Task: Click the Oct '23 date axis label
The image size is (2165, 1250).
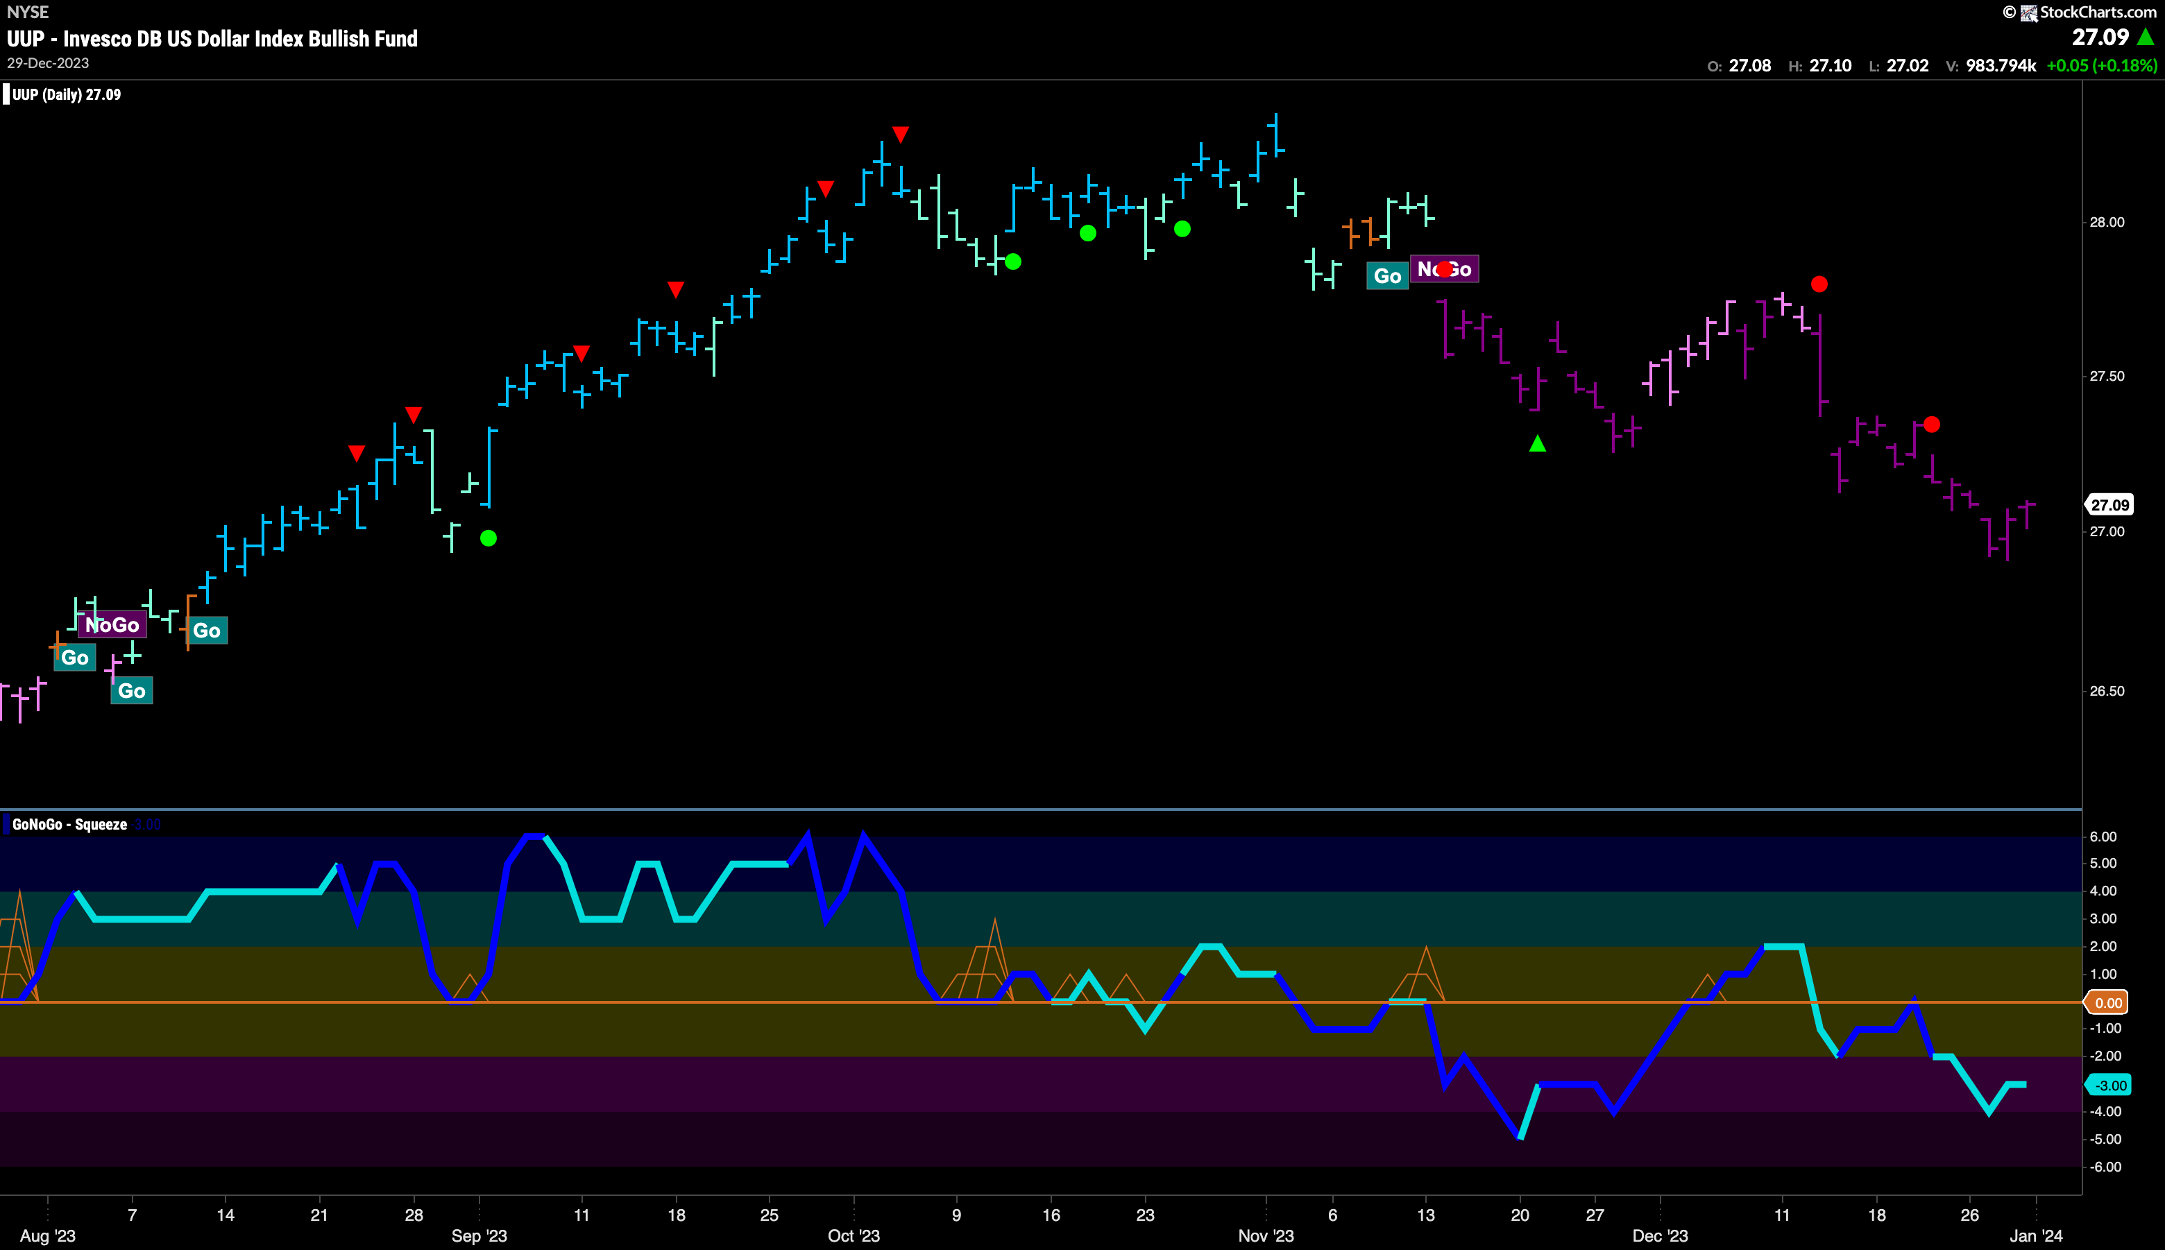Action: (854, 1235)
